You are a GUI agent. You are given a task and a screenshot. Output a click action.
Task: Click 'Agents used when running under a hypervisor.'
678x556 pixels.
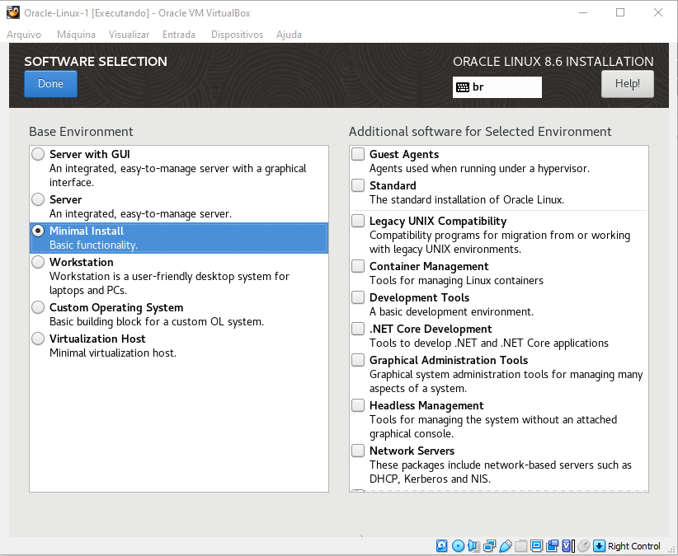coord(479,168)
